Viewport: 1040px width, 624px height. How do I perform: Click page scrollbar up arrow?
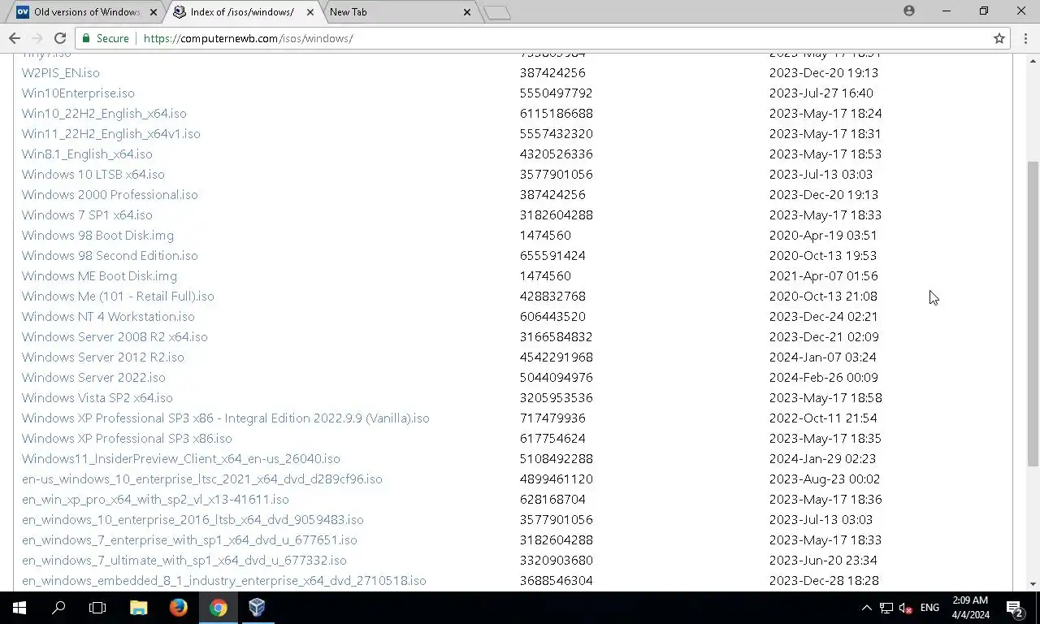(x=1033, y=60)
